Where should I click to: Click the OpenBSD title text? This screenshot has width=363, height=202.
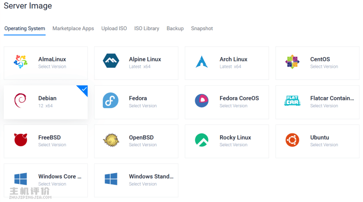141,137
